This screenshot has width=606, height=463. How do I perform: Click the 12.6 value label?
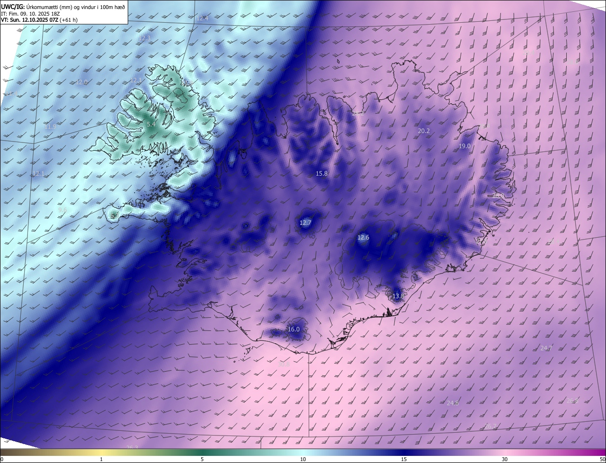363,238
